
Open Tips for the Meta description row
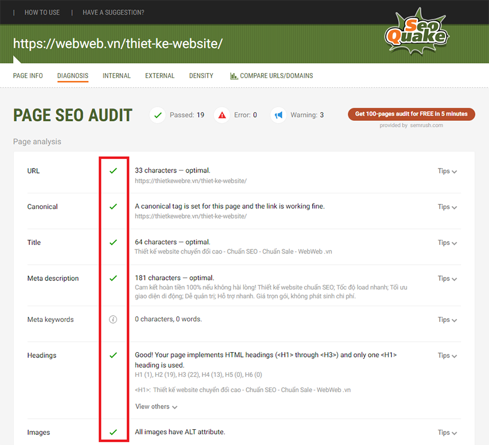coord(447,279)
